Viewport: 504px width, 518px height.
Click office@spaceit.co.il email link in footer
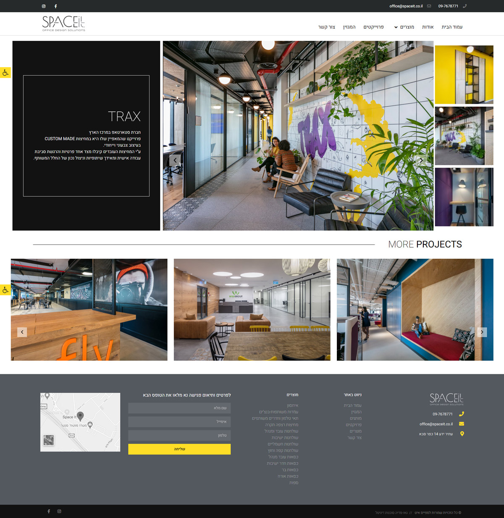tap(436, 424)
